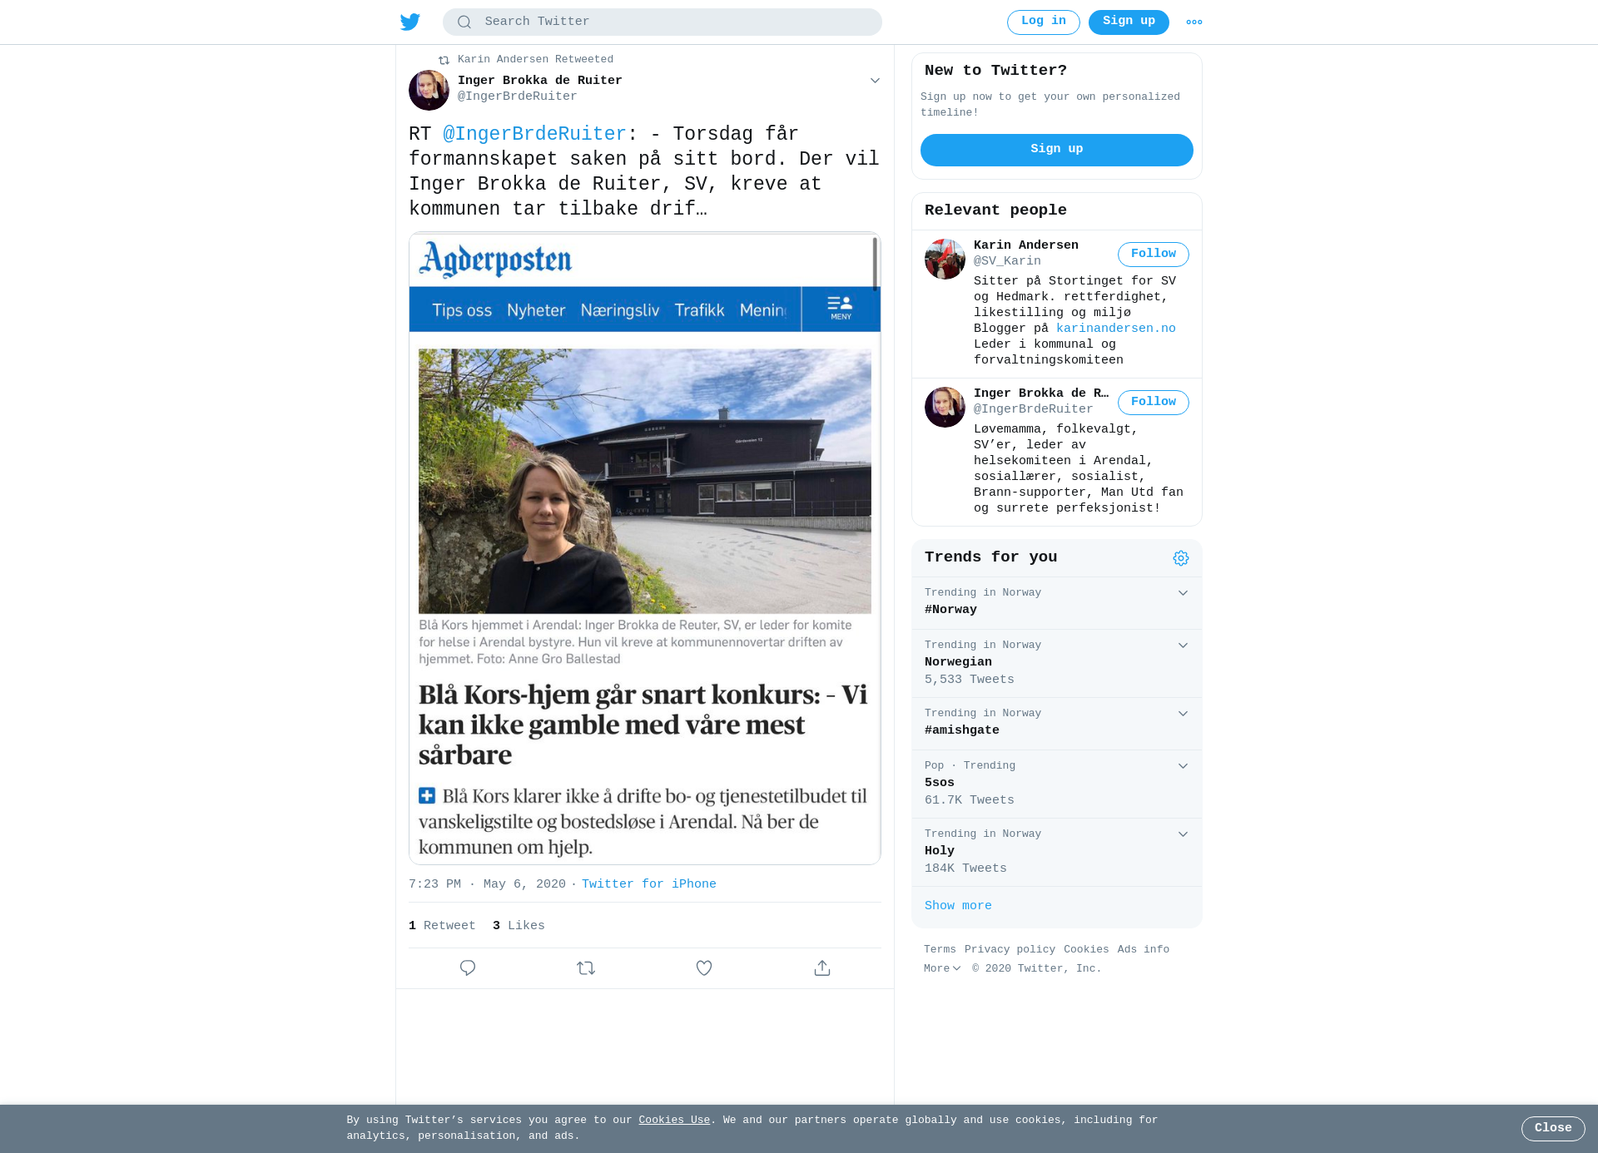The image size is (1598, 1153).
Task: Expand options for 5sos trend
Action: tap(1183, 766)
